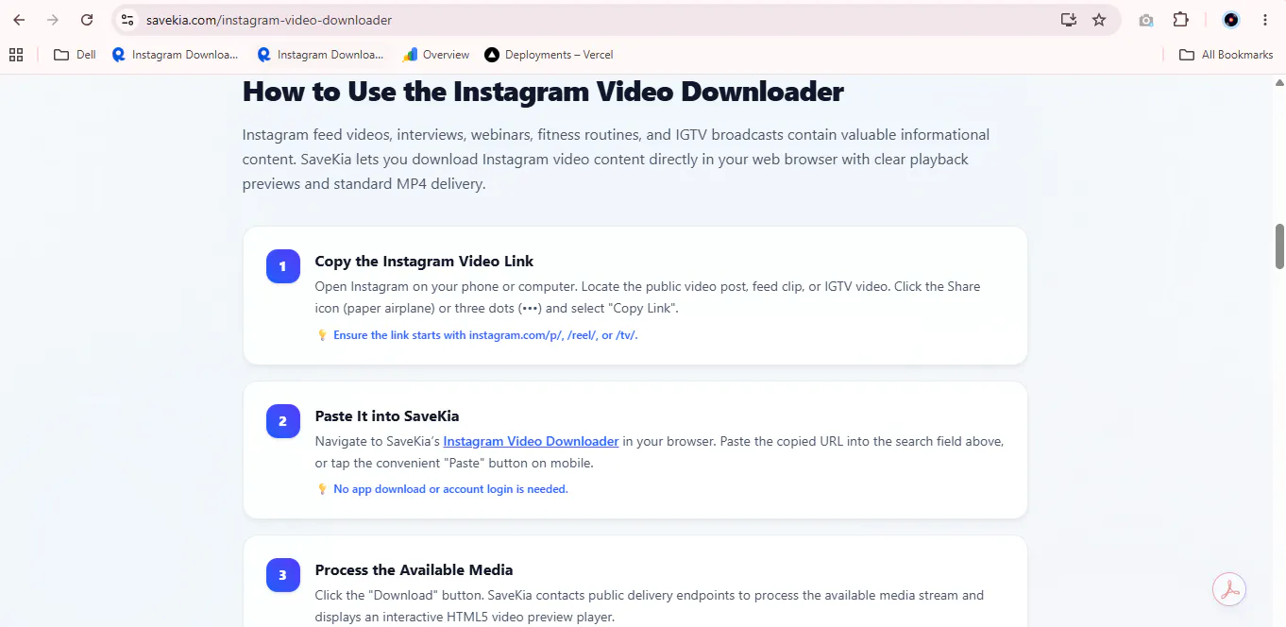Expand the All Bookmarks folder
This screenshot has height=627, width=1286.
pyautogui.click(x=1227, y=55)
